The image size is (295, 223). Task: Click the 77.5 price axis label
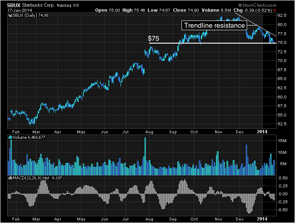(282, 34)
